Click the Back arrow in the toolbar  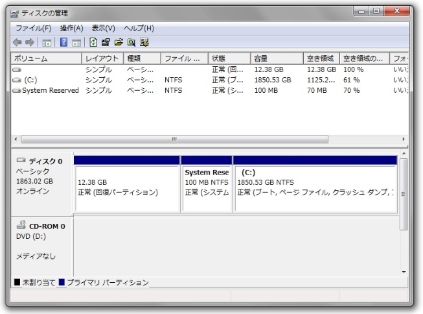tap(19, 42)
